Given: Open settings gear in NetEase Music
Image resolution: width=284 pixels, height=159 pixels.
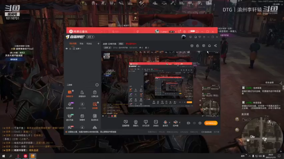Looking at the screenshot, I should point(184,31).
